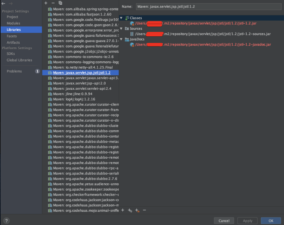Click the Apply button
The height and width of the screenshot is (225, 284).
point(247,221)
